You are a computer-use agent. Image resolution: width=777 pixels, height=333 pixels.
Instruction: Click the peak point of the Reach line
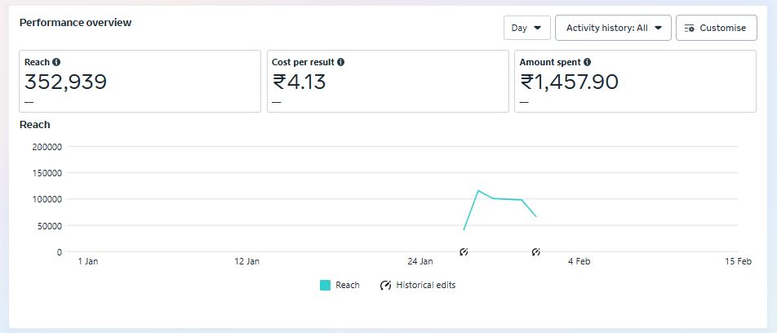(x=478, y=190)
